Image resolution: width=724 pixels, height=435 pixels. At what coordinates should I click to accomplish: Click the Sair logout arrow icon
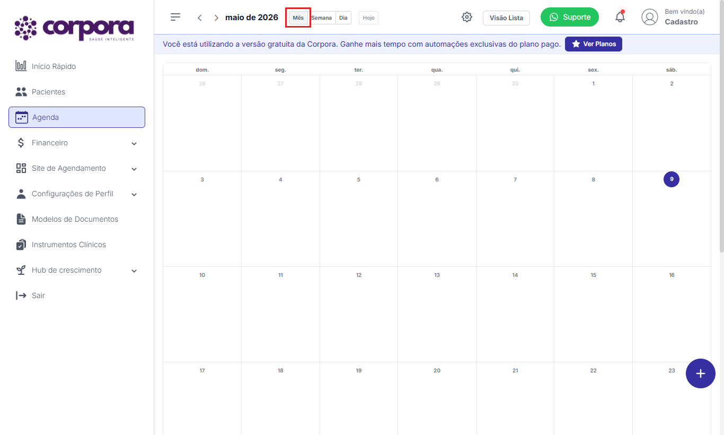click(x=21, y=295)
